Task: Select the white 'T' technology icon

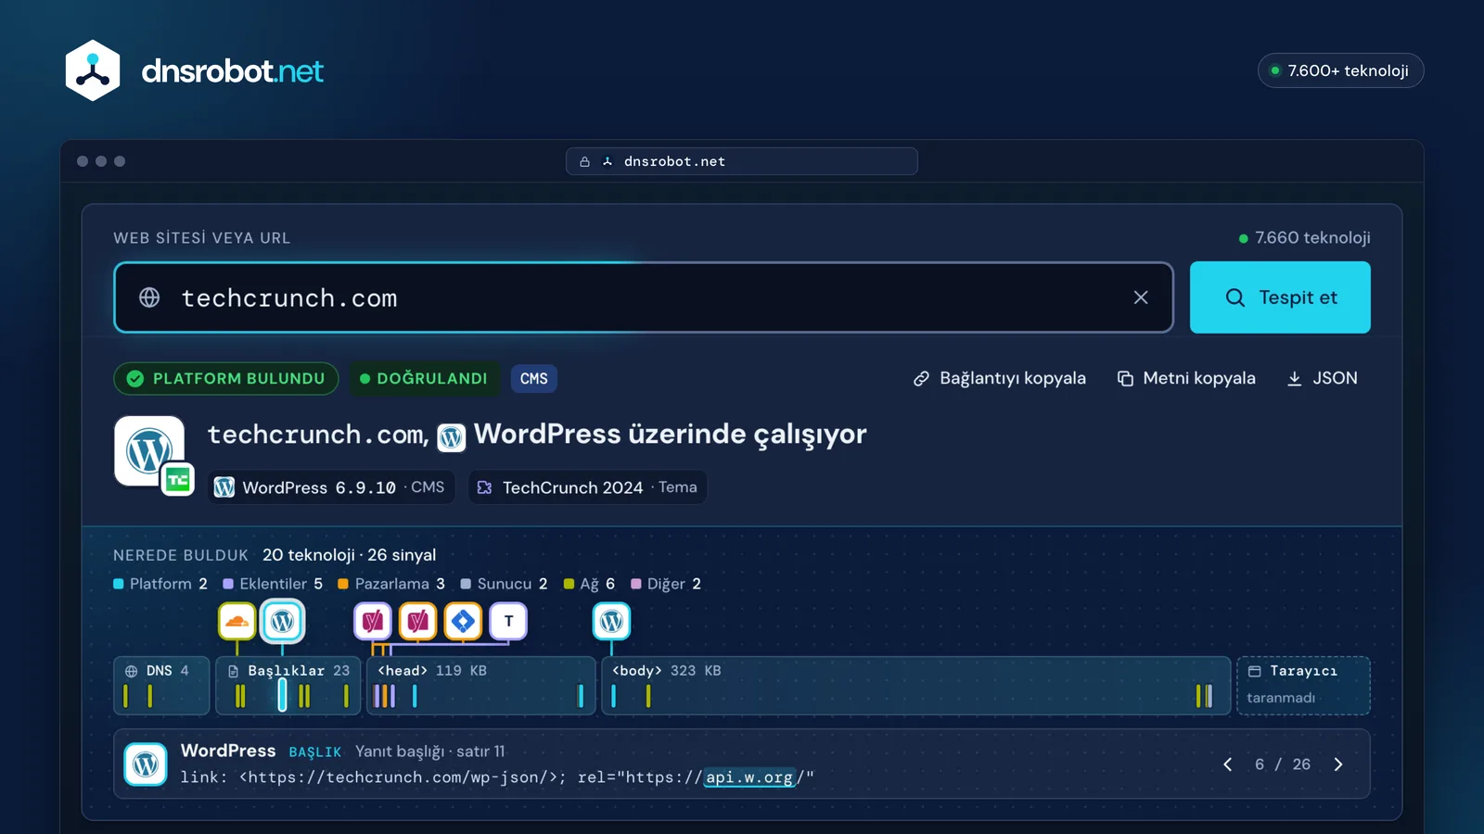Action: pos(508,622)
